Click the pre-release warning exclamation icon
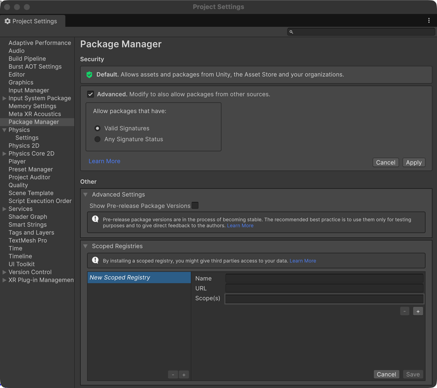This screenshot has width=437, height=388. 95,219
